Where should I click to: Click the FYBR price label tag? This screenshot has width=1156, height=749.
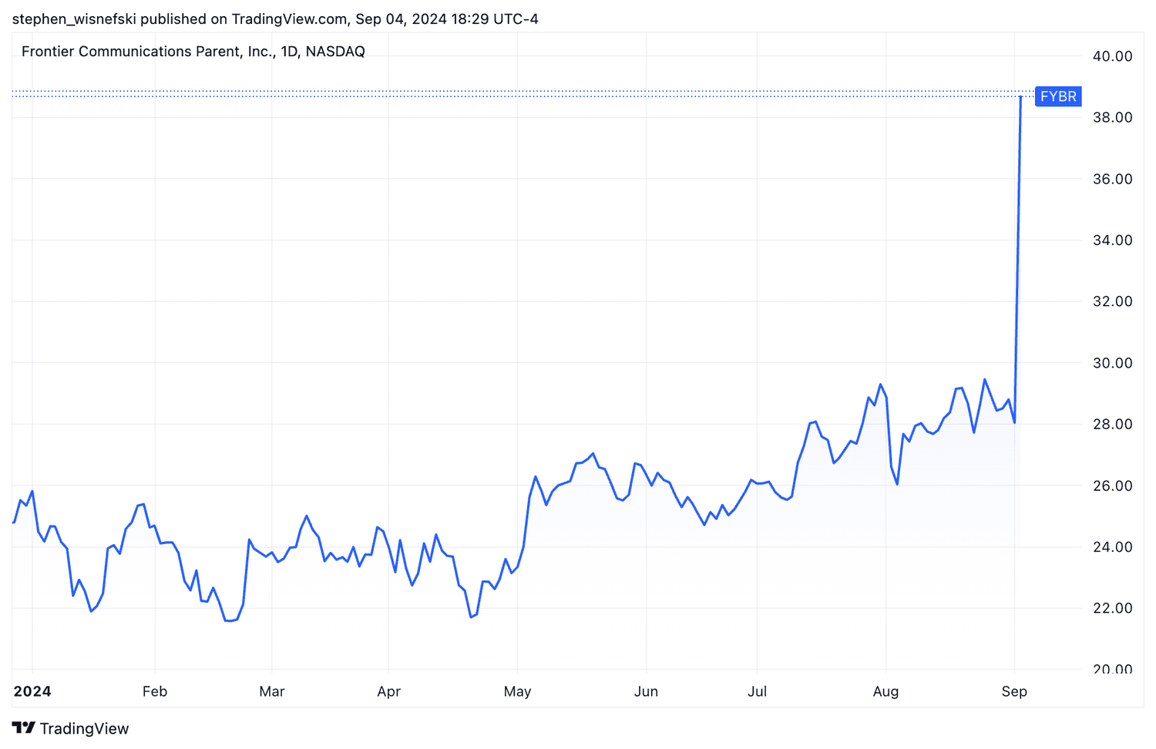pyautogui.click(x=1058, y=96)
